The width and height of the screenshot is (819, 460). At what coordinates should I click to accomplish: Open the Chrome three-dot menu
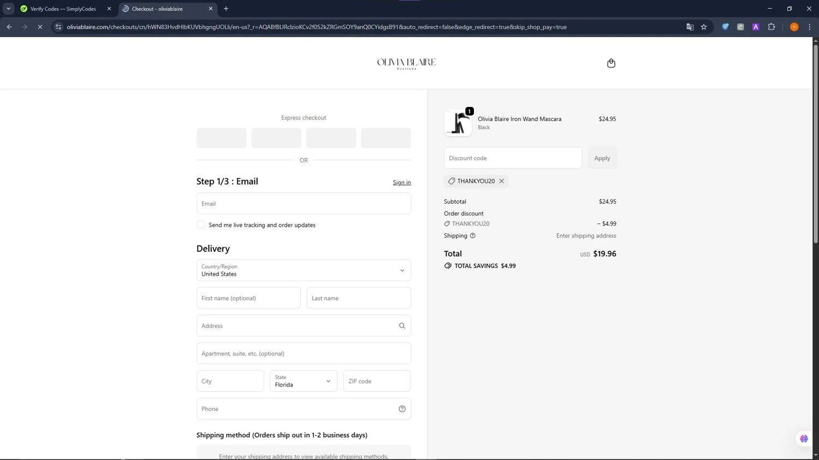(810, 27)
